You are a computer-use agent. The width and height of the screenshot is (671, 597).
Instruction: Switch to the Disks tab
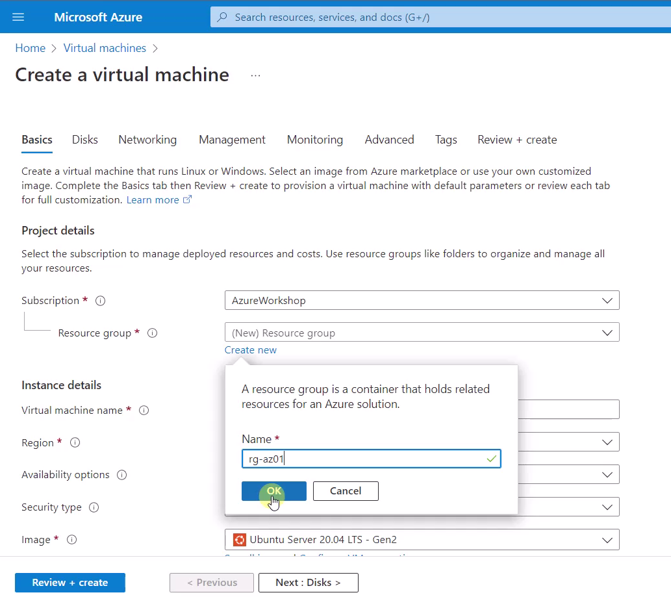point(84,140)
